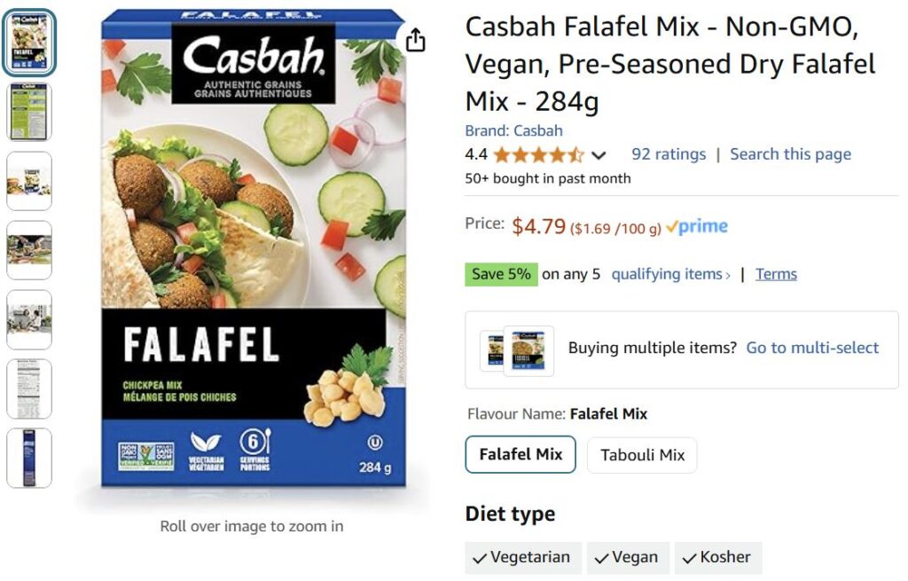View the second thumbnail showing box back
This screenshot has width=908, height=581.
(29, 112)
